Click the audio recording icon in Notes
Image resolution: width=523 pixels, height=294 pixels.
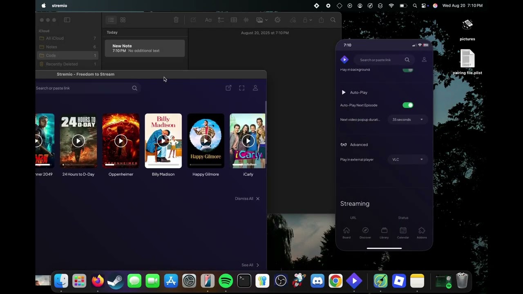[246, 20]
